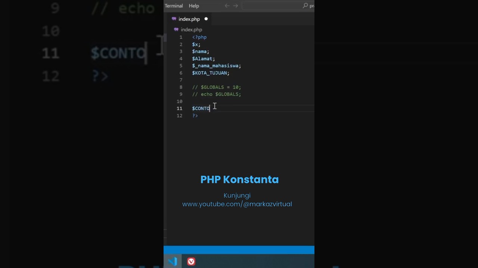The height and width of the screenshot is (268, 478).
Task: Go forward with the right arrow
Action: tap(236, 6)
